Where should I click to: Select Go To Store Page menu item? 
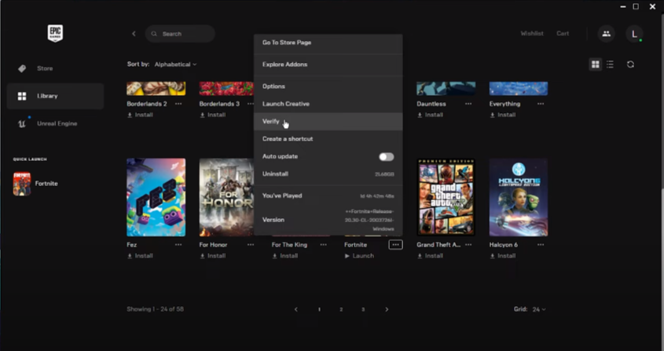[x=328, y=42]
